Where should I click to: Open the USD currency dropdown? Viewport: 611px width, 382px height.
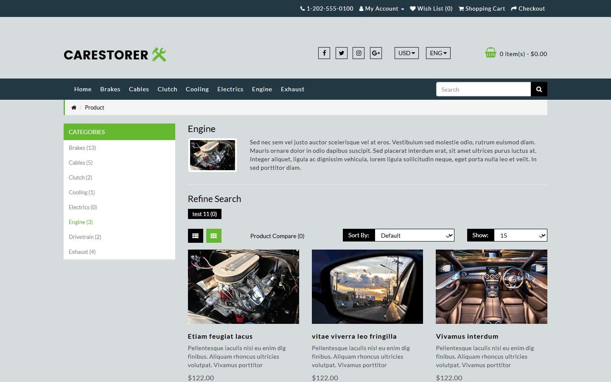point(406,53)
